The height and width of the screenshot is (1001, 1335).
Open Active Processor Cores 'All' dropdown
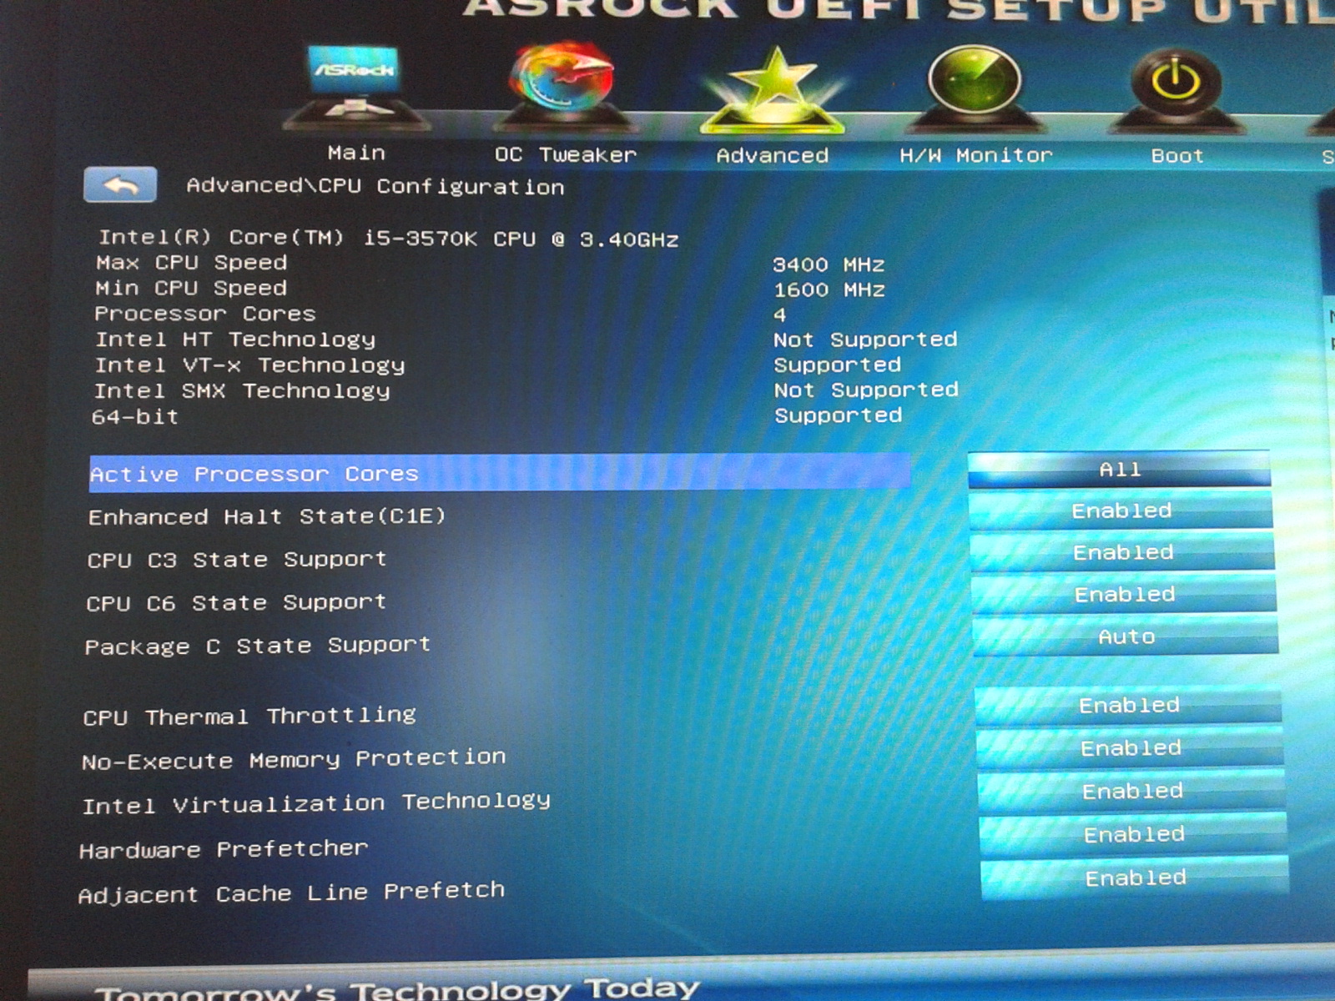click(1119, 470)
